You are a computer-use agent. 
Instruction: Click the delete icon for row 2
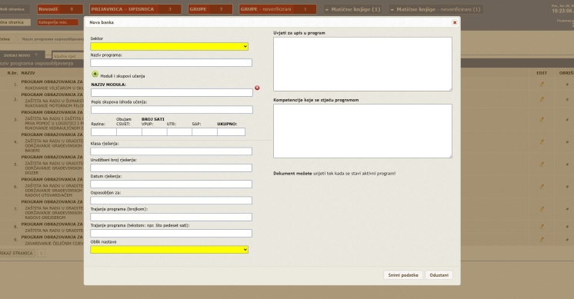[x=567, y=99]
